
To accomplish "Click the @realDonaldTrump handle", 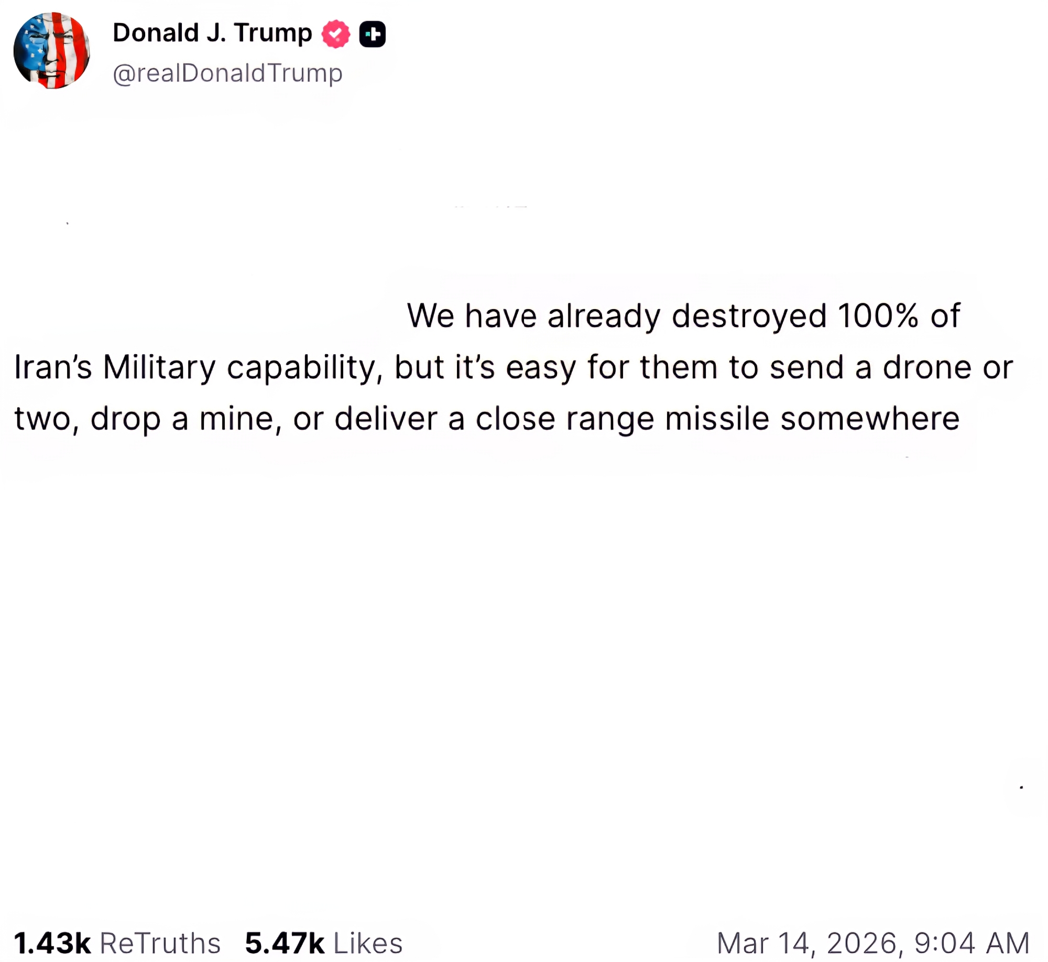I will [x=227, y=73].
